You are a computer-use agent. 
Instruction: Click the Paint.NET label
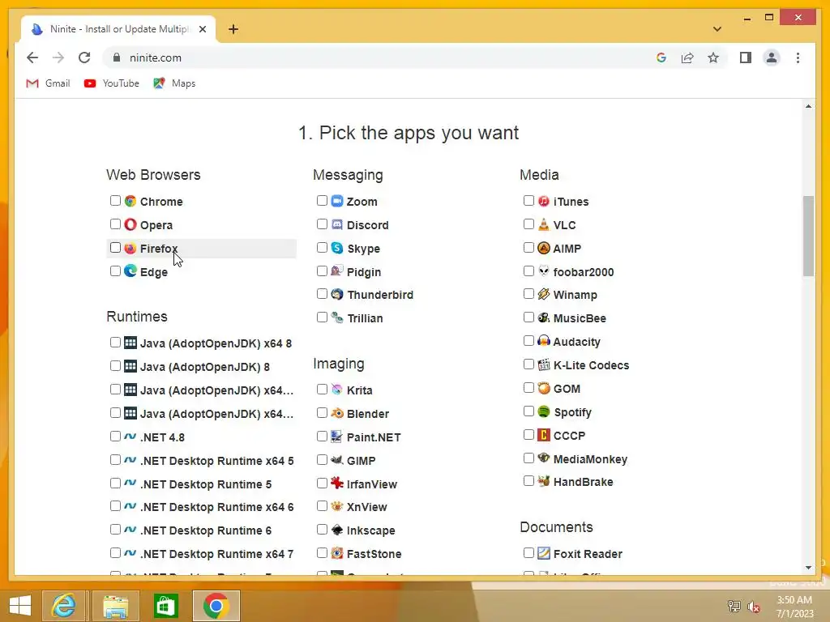pos(374,437)
